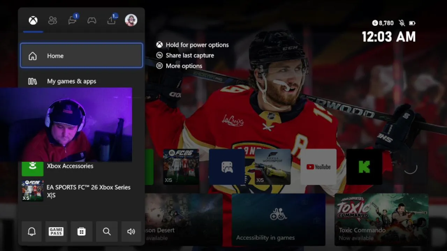Click the streamer webcam overlay
This screenshot has height=251, width=447.
click(x=66, y=125)
